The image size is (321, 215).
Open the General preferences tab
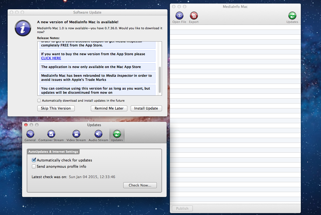(x=30, y=136)
